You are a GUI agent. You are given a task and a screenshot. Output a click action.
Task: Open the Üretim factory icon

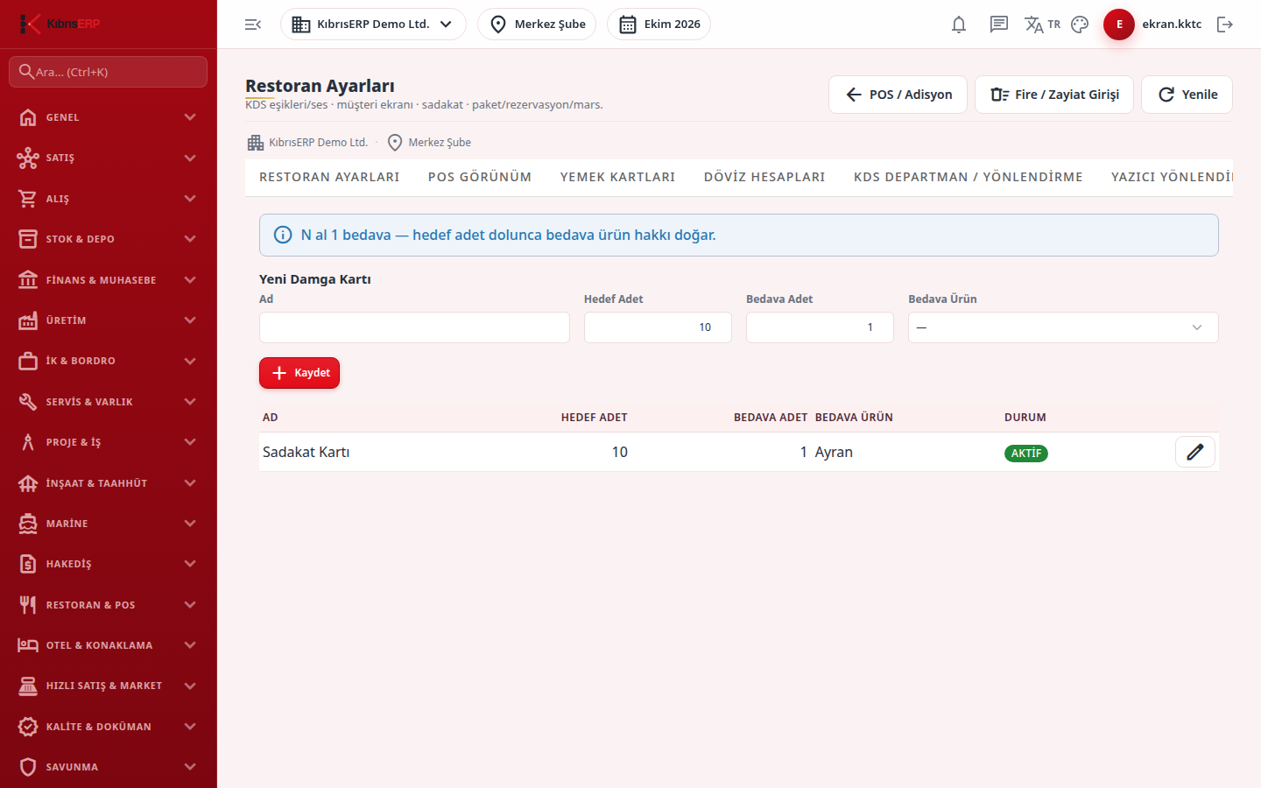pyautogui.click(x=28, y=320)
